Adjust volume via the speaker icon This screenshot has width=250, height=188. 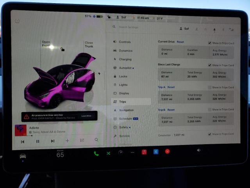(x=199, y=150)
